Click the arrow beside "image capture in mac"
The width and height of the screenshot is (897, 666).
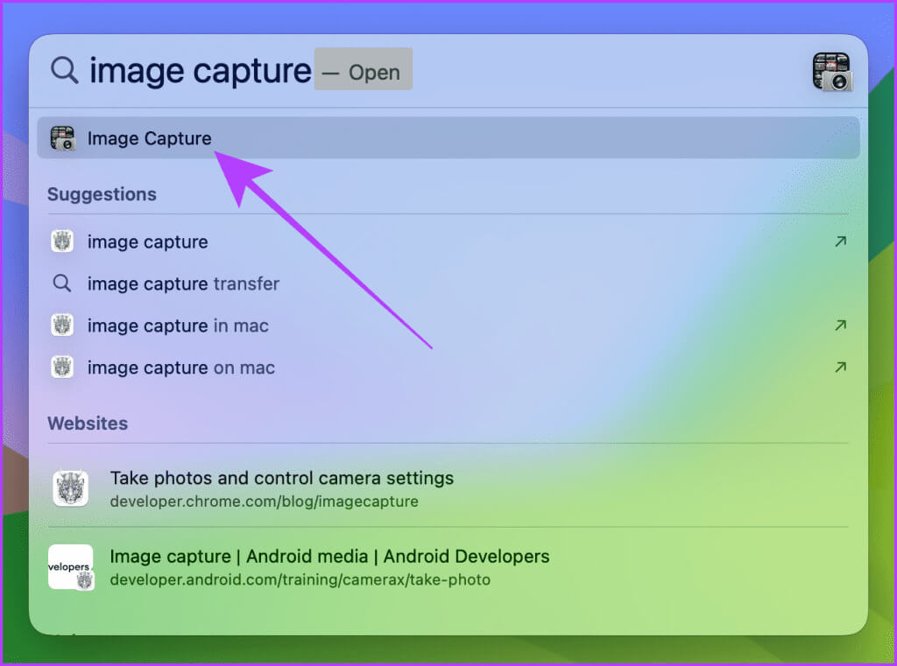coord(840,326)
